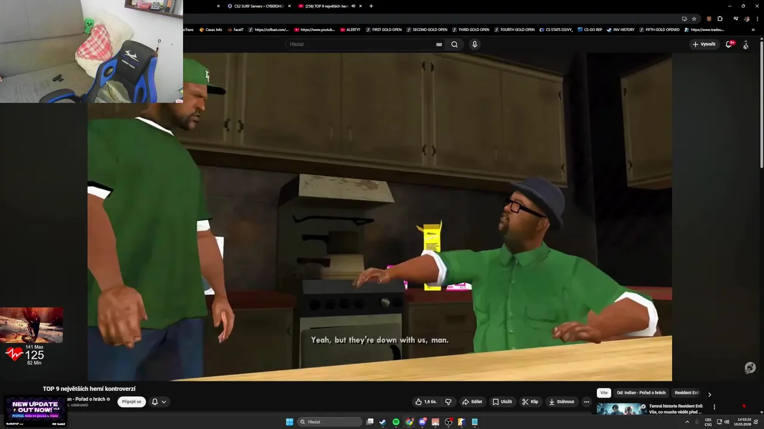764x429 pixels.
Task: Open the Cases Info bookmark
Action: tap(211, 30)
